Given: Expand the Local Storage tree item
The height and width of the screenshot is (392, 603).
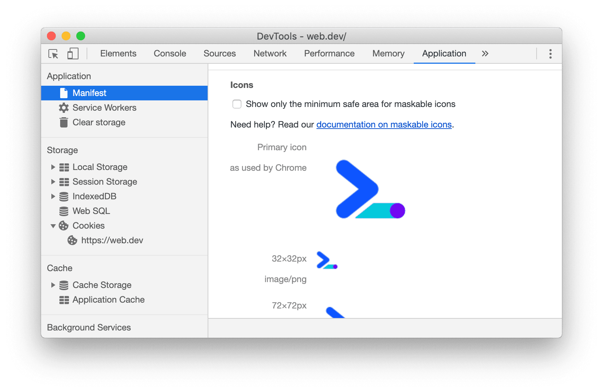Looking at the screenshot, I should click(53, 167).
